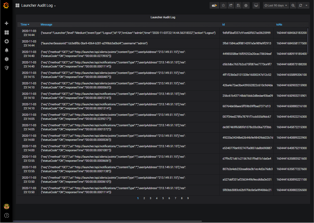Screen dimensions: 314x223
Task: Expand the refresh interval dropdown arrow
Action: coord(306,5)
